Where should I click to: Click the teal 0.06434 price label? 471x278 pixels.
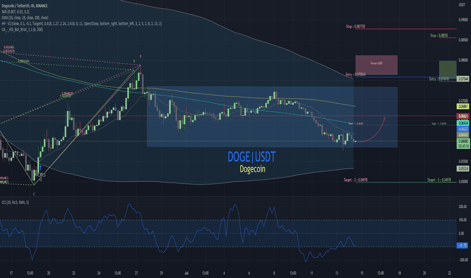point(463,123)
